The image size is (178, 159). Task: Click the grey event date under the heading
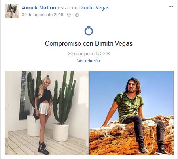coord(89,54)
